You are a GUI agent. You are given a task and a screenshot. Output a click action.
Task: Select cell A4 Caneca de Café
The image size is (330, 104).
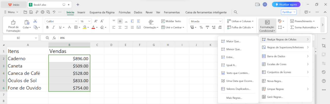coord(28,73)
